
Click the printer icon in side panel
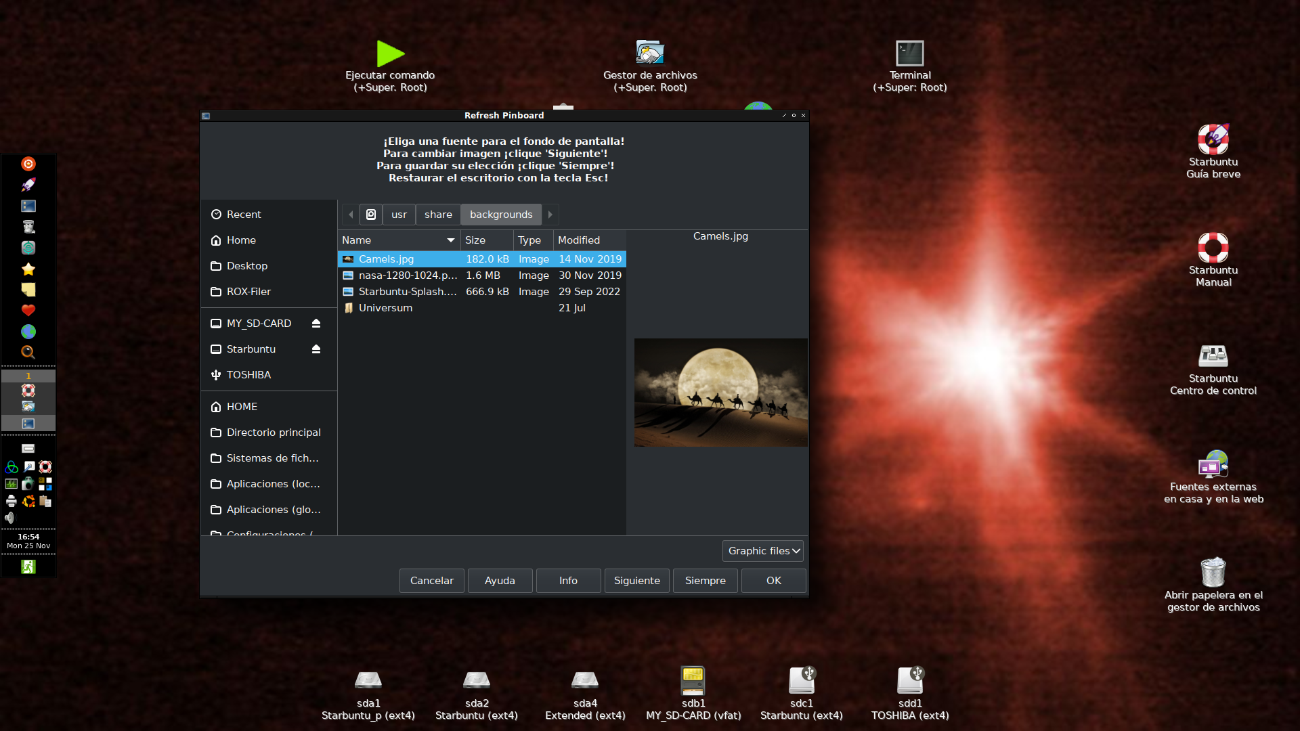[12, 501]
